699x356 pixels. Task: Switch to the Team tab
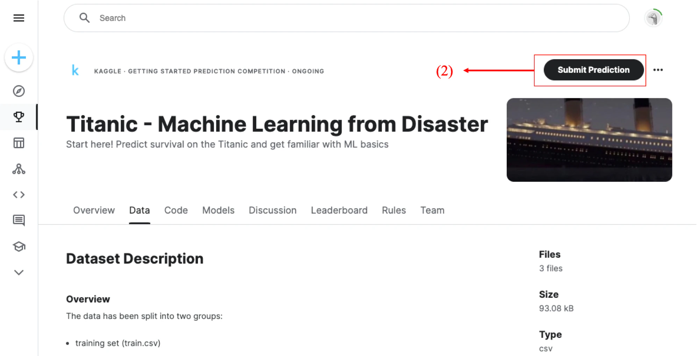point(432,210)
